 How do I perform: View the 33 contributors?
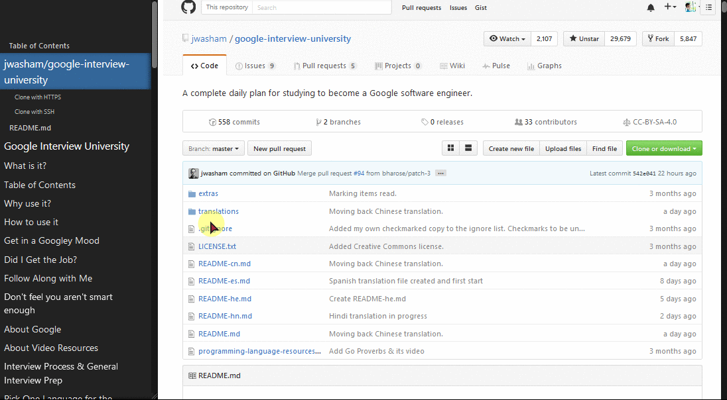pyautogui.click(x=546, y=123)
